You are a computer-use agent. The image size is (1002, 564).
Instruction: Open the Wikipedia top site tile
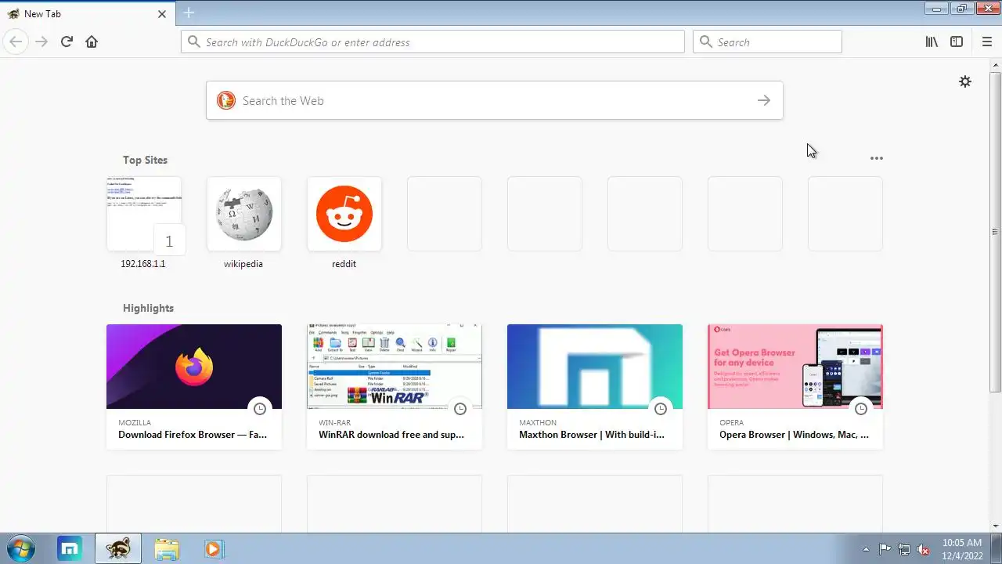tap(244, 214)
